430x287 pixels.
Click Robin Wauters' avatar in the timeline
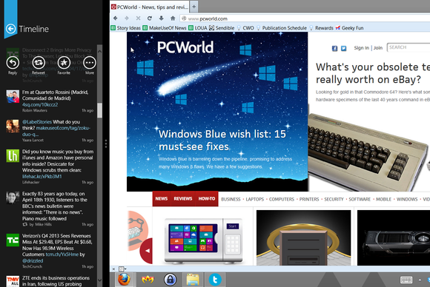click(x=13, y=96)
